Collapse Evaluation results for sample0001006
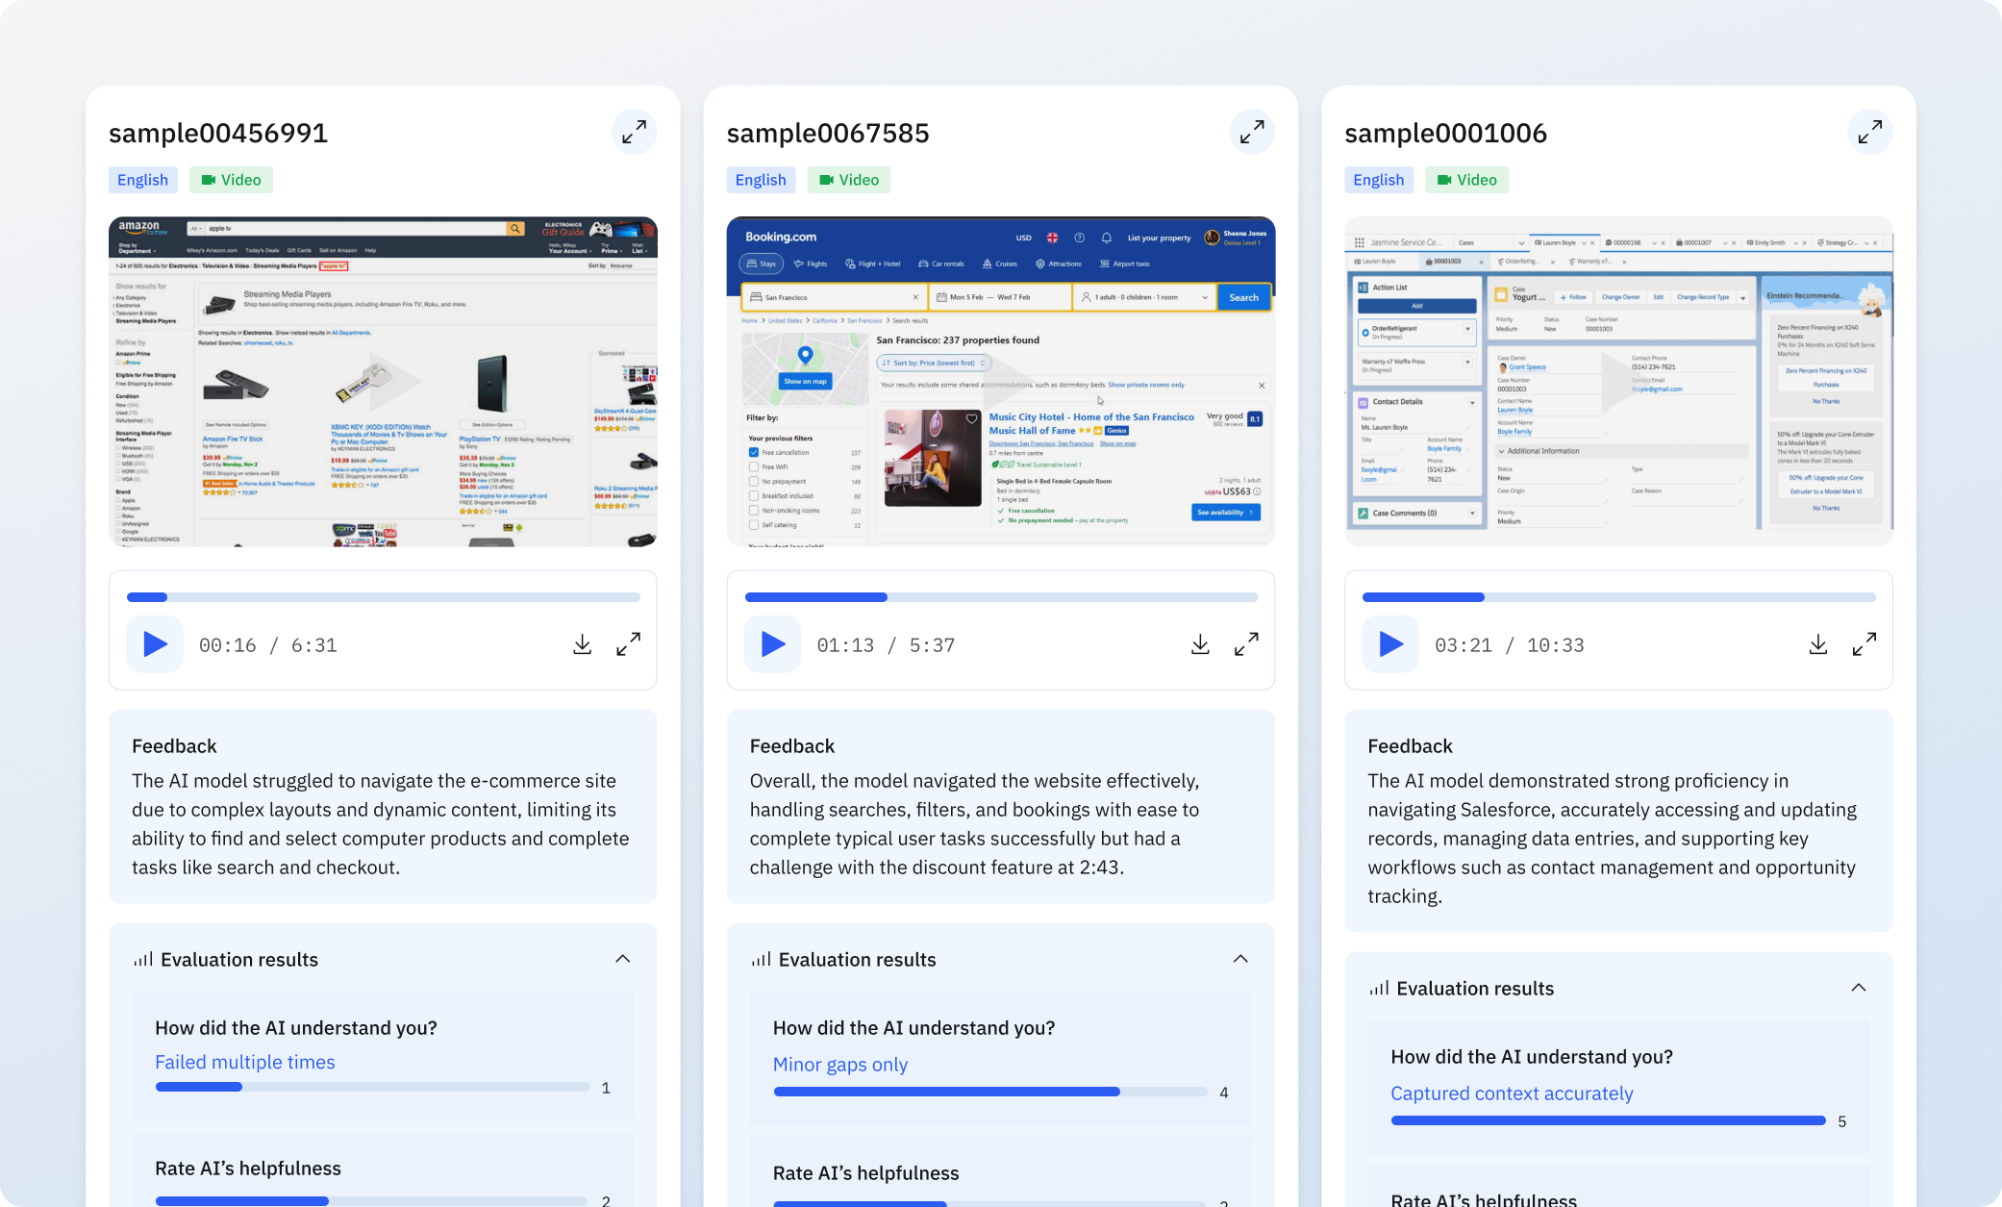This screenshot has width=2002, height=1207. click(1858, 988)
